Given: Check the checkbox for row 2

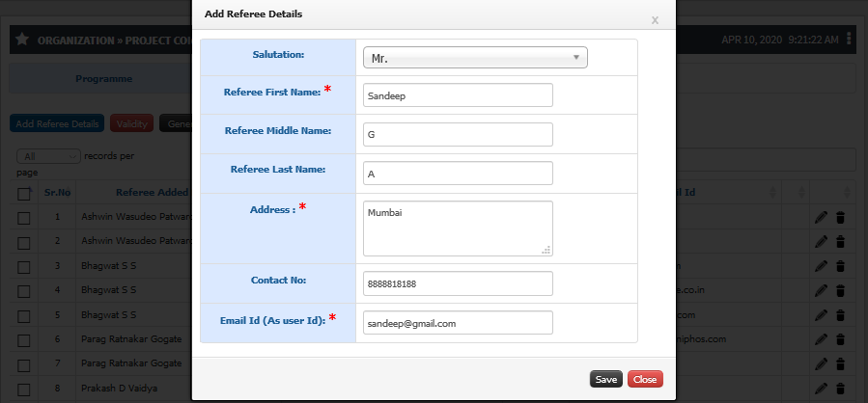Looking at the screenshot, I should (x=24, y=243).
